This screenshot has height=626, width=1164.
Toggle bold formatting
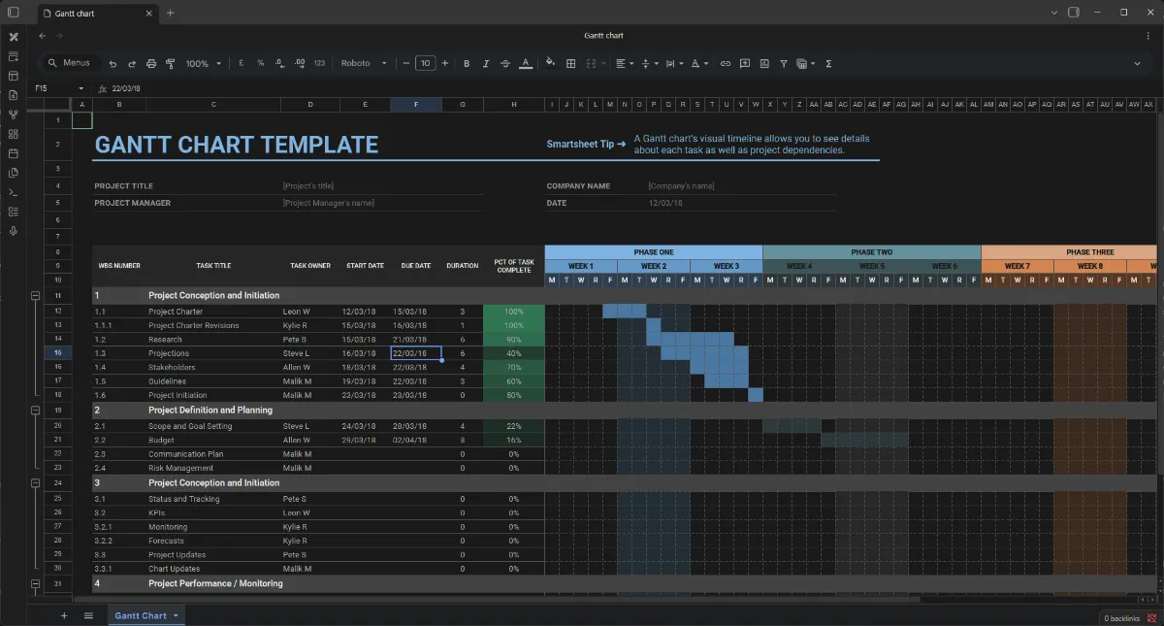(x=467, y=63)
